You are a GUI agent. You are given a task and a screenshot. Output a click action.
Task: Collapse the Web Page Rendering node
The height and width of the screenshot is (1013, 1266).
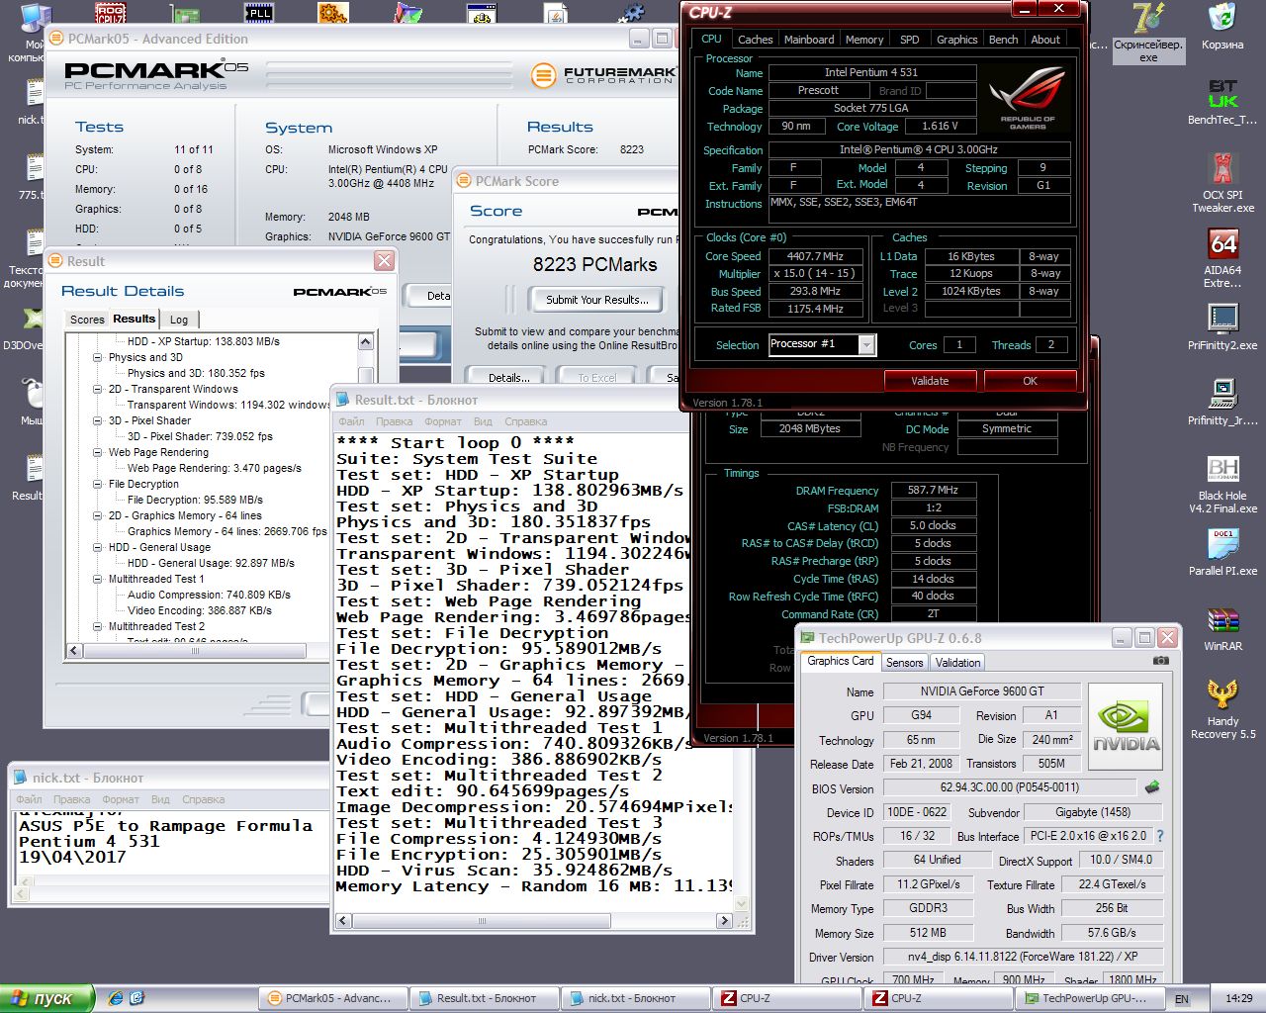coord(98,452)
